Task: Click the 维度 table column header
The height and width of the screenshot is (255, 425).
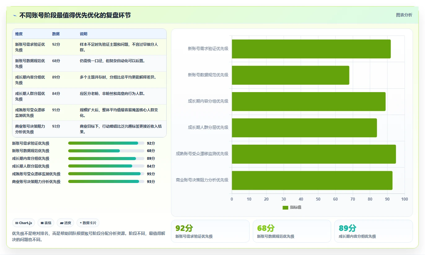Action: pos(19,34)
